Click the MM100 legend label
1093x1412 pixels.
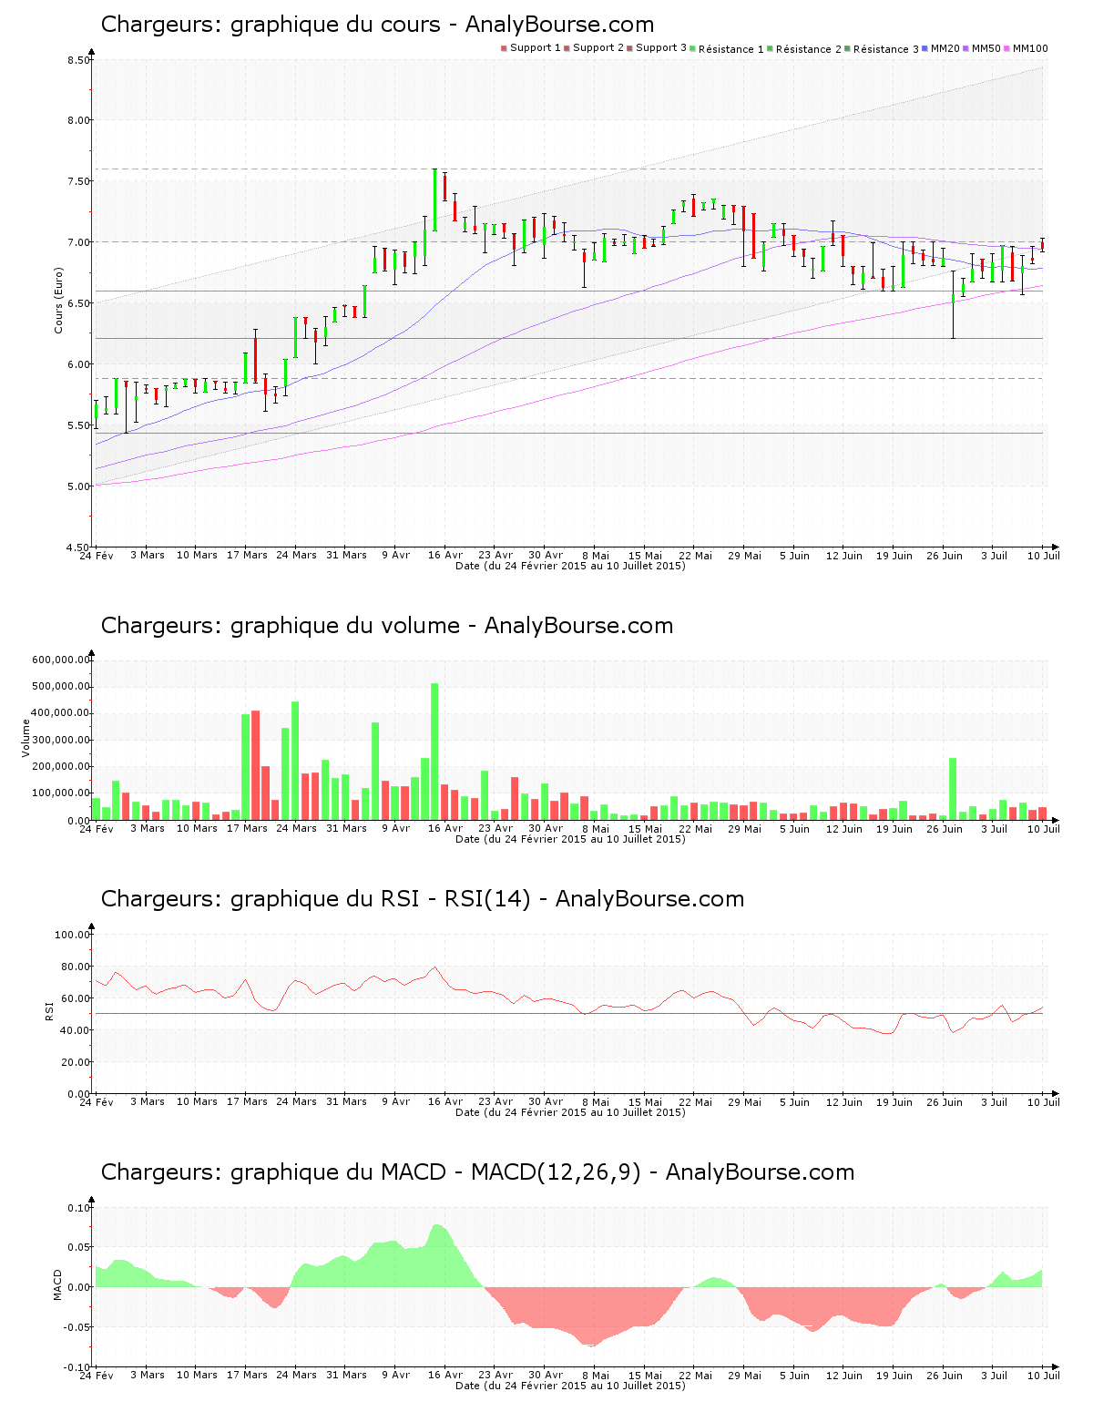tap(1030, 48)
